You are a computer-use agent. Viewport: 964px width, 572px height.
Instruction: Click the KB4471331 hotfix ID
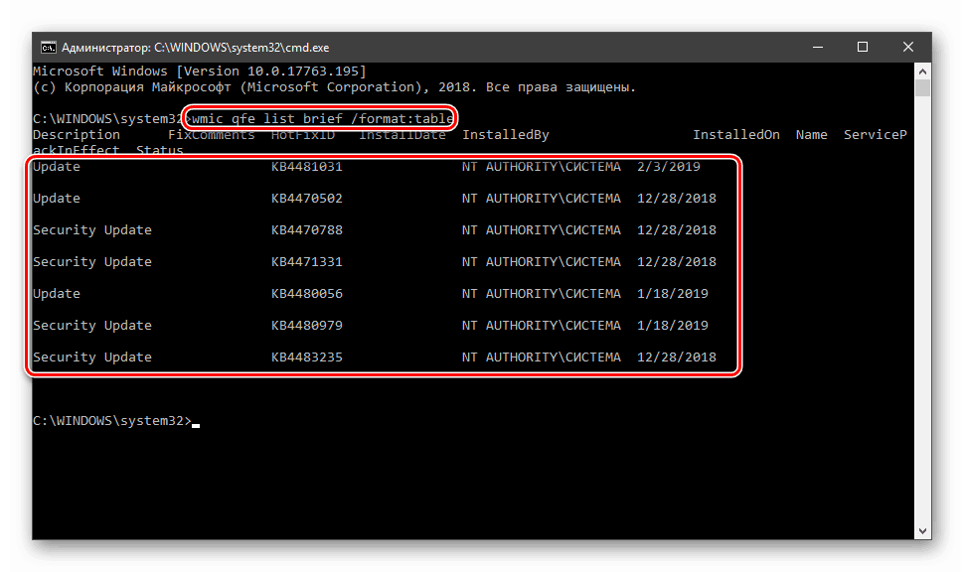point(307,262)
